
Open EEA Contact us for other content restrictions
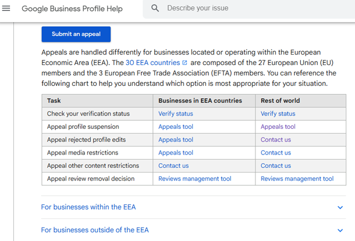[173, 166]
